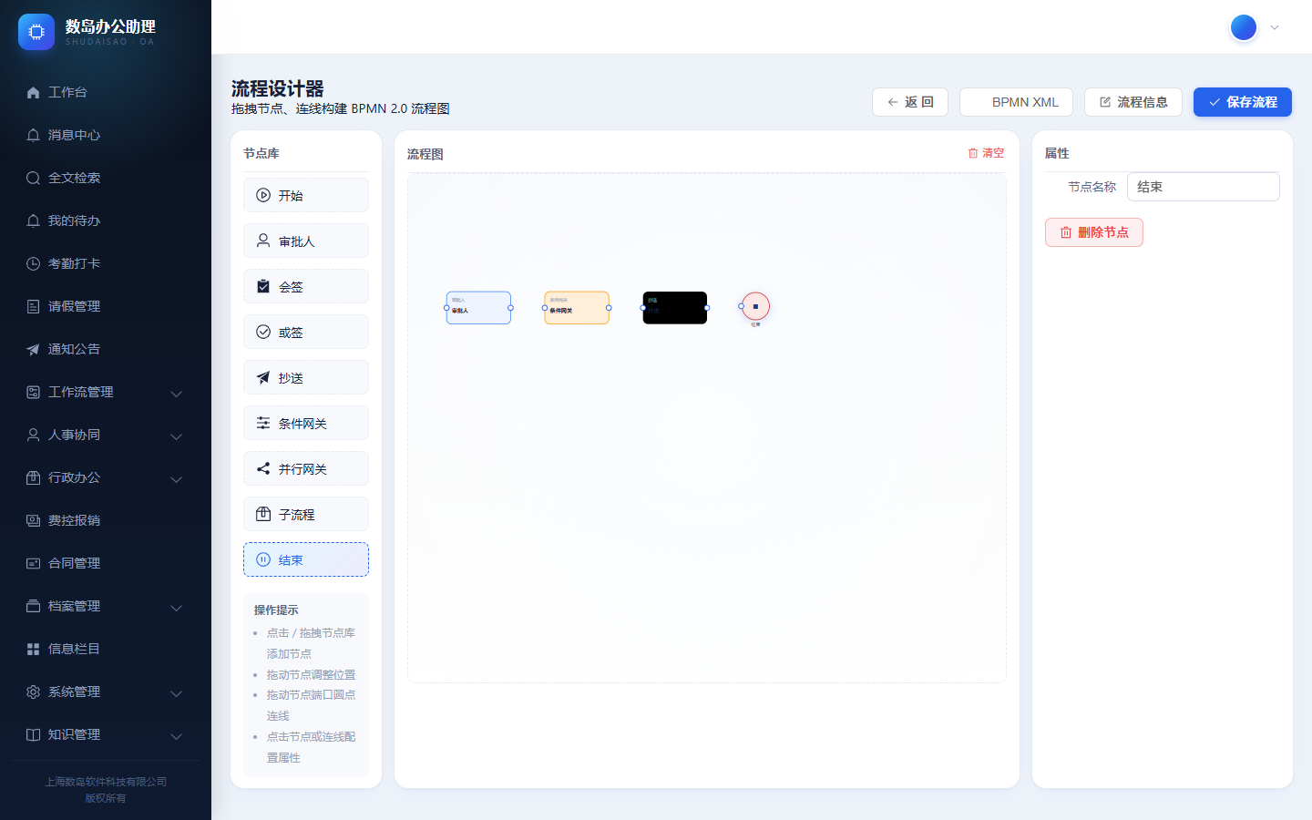Click the 节点名称 input field
This screenshot has width=1312, height=820.
point(1204,187)
